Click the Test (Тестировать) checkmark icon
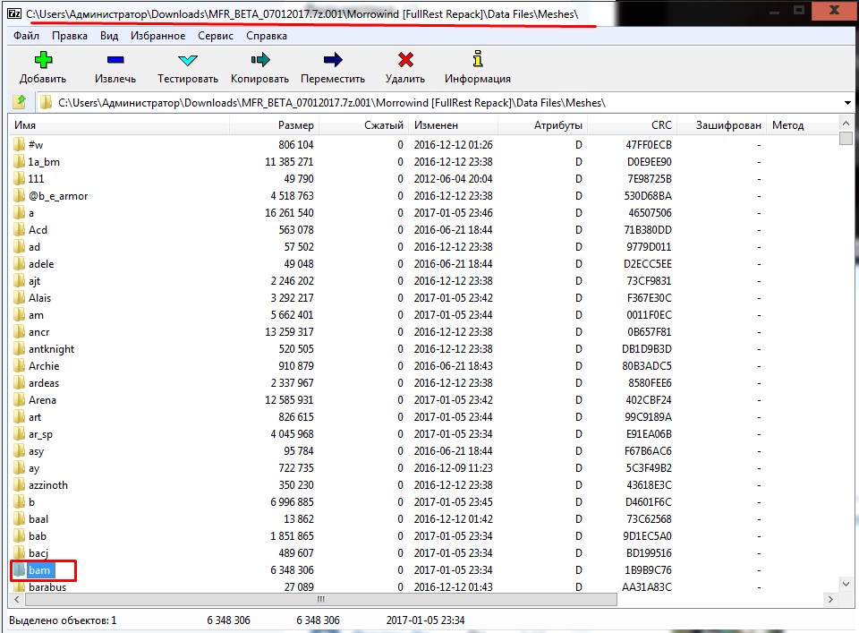 pos(188,61)
